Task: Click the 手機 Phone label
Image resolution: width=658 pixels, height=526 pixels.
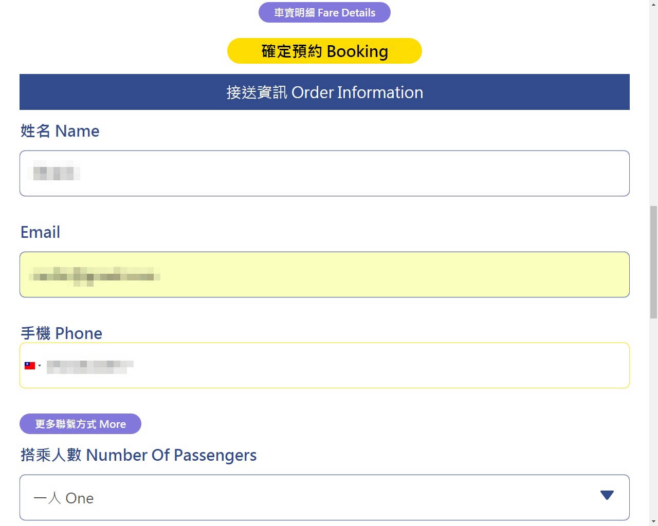Action: point(61,333)
